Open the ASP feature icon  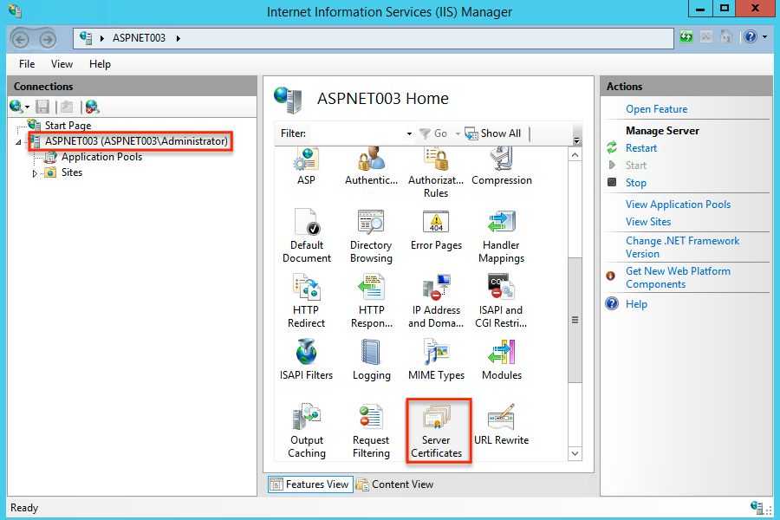306,166
